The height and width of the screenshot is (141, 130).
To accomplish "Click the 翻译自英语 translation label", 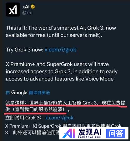I will [x=39, y=93].
